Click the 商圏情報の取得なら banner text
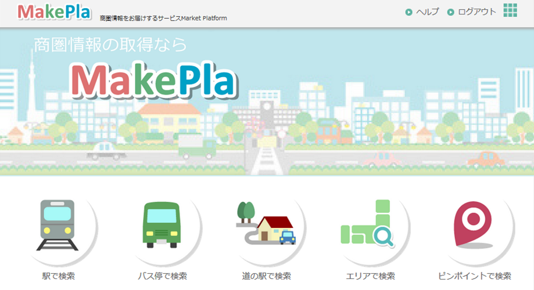Screen dimensions: 534x290 (110, 45)
